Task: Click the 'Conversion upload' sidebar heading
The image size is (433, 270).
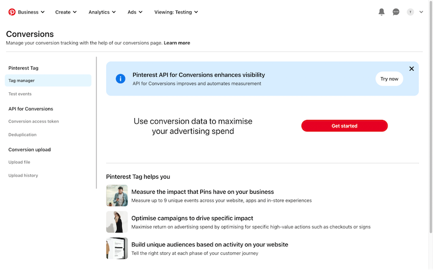Action: point(30,150)
